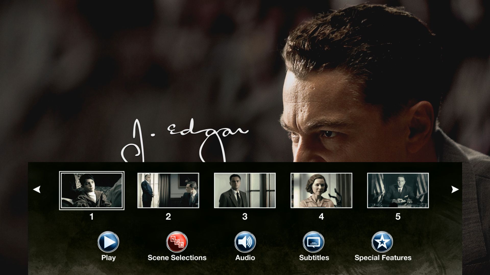Click the "Scene Selections" label

click(x=177, y=258)
